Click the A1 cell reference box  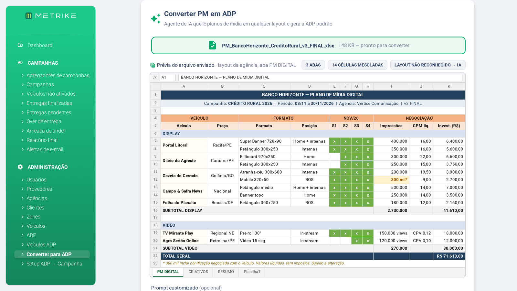(167, 77)
